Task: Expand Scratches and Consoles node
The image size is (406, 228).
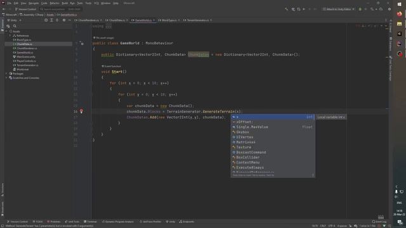Action: coord(6,78)
